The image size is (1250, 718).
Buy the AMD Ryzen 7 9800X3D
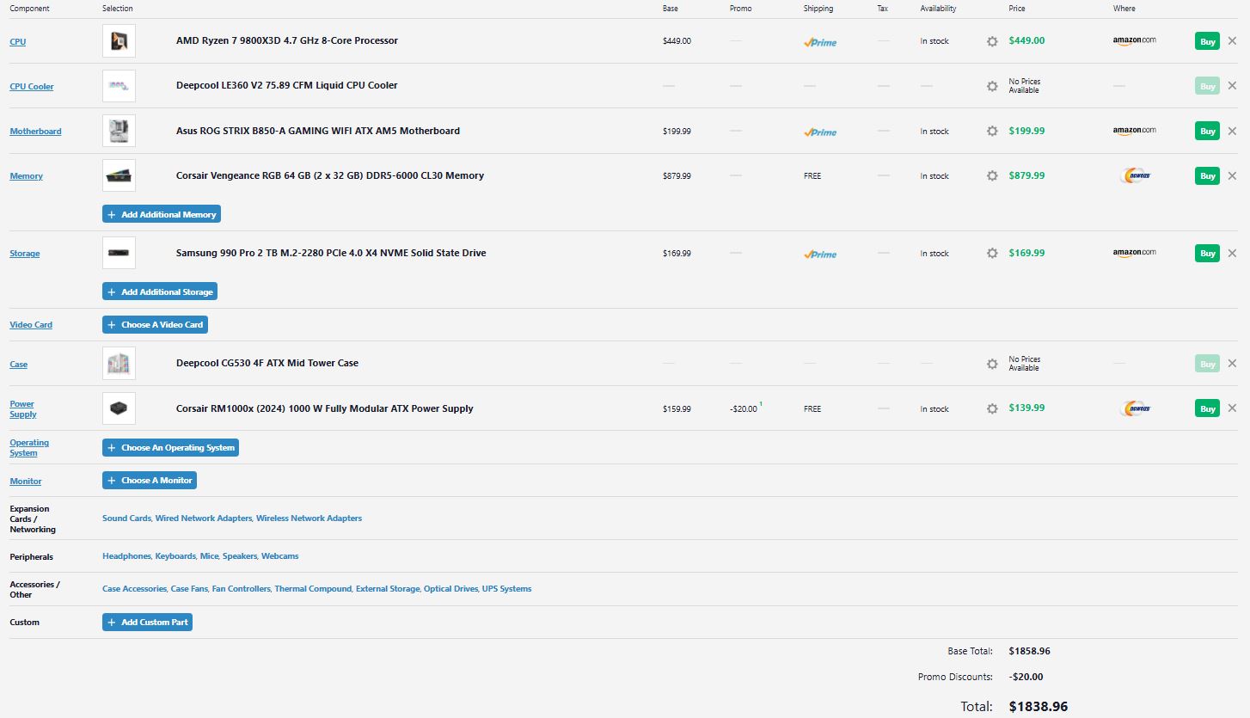click(x=1207, y=41)
